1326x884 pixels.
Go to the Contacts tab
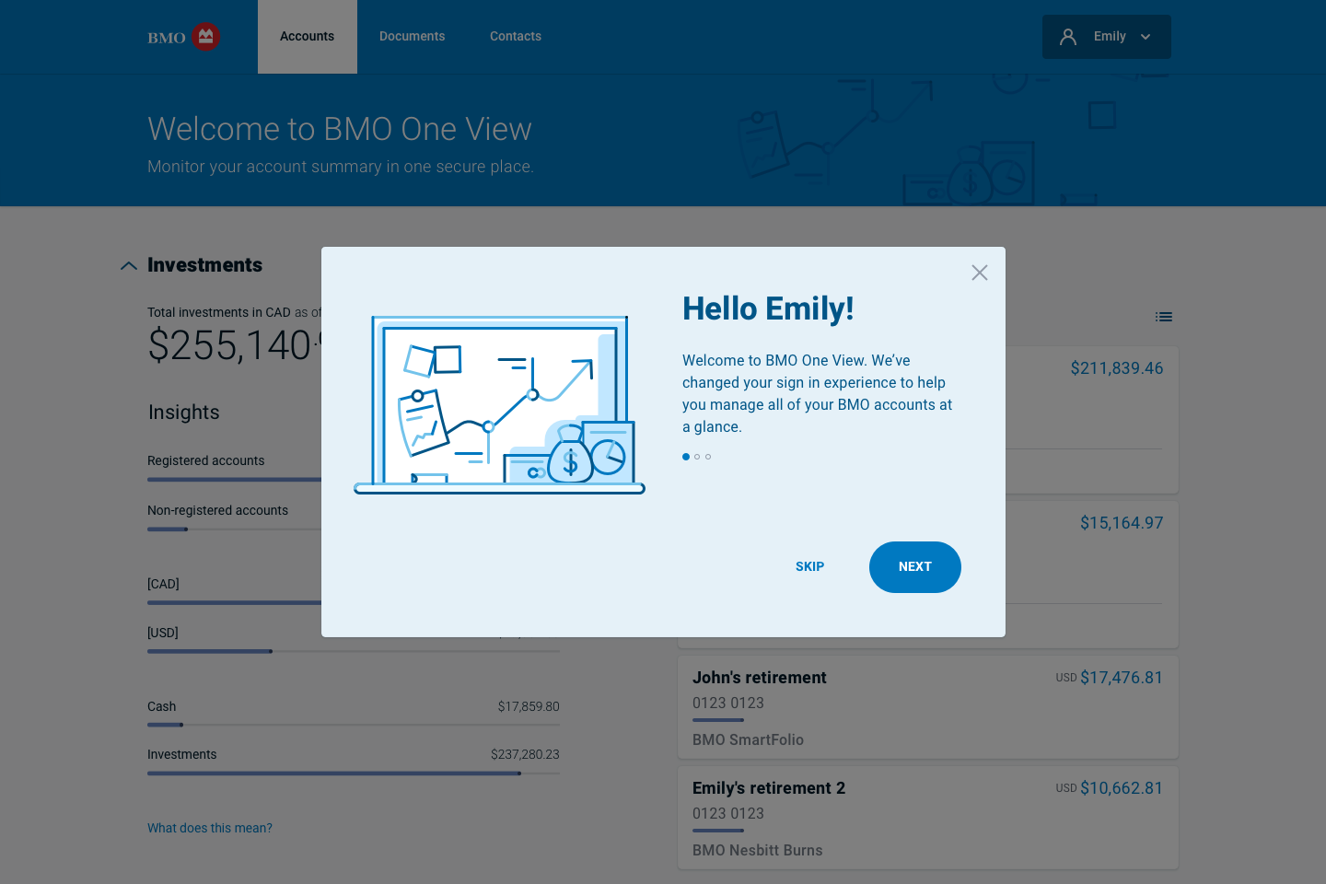coord(516,37)
